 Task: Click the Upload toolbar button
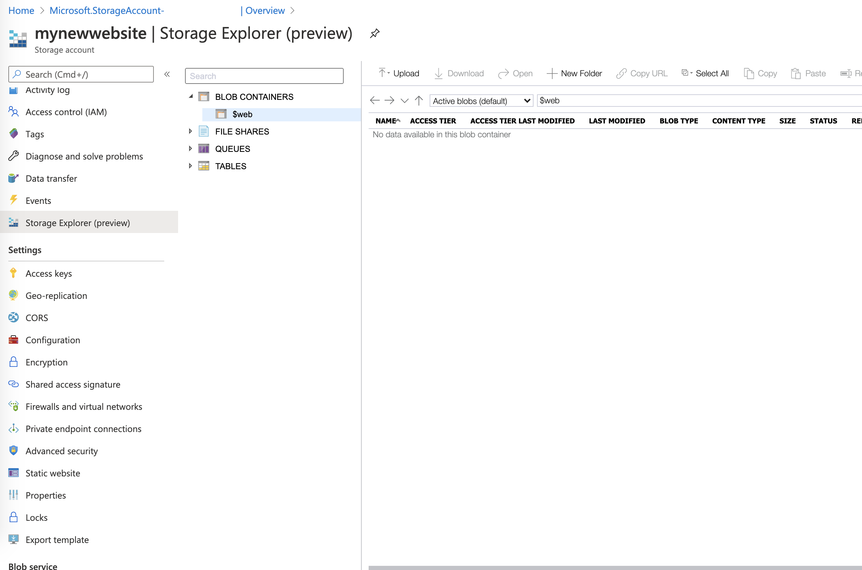point(398,74)
